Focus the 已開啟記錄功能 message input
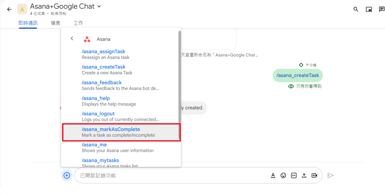 [x=173, y=176]
